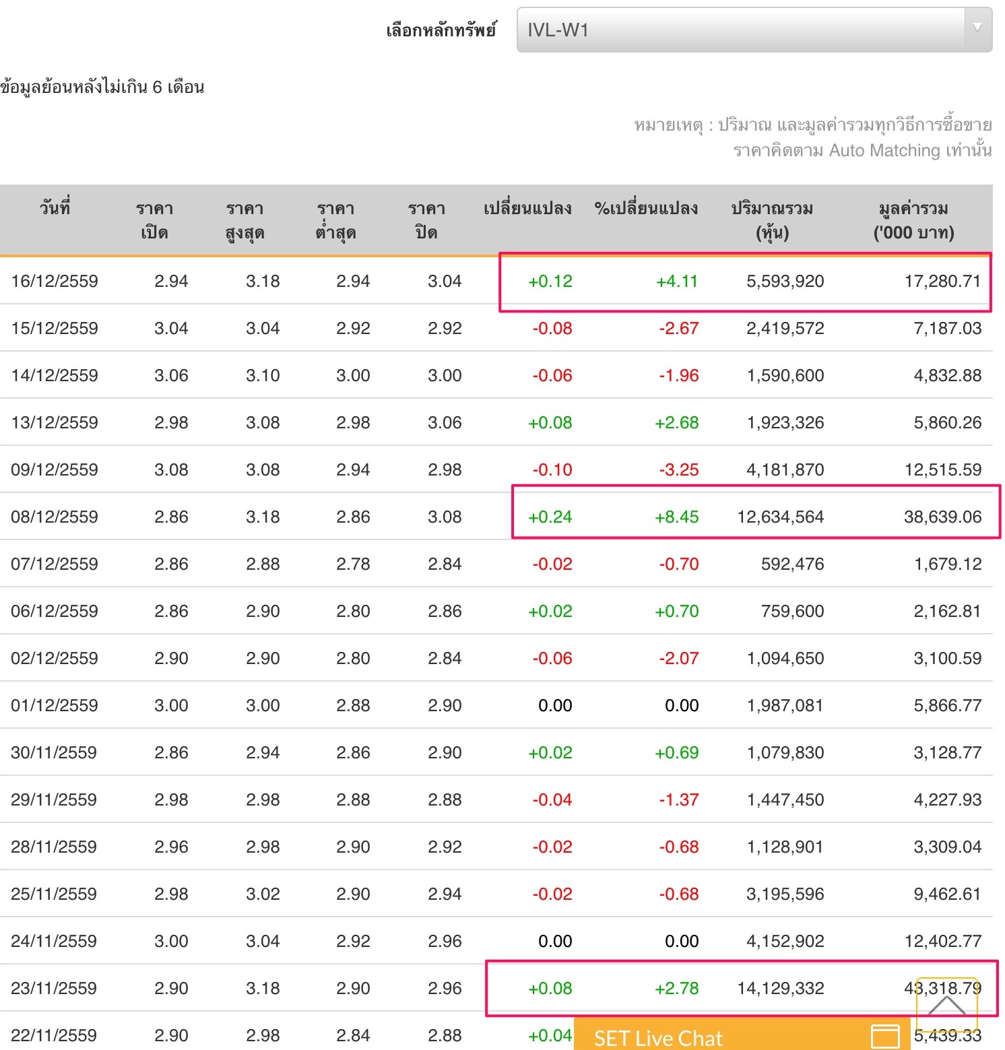
Task: Select the date 02/12/2559
Action: pos(55,658)
